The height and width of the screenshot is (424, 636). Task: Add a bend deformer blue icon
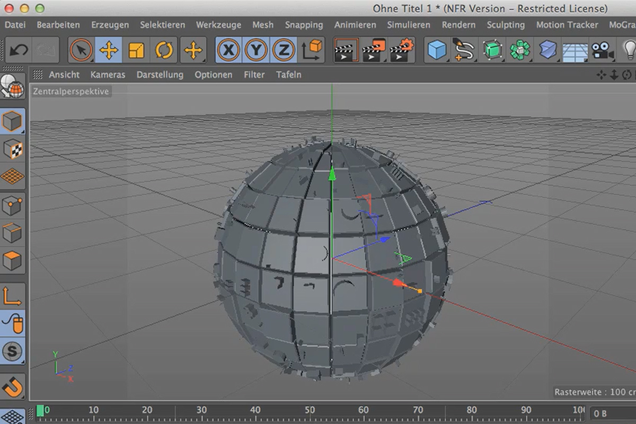(x=548, y=50)
